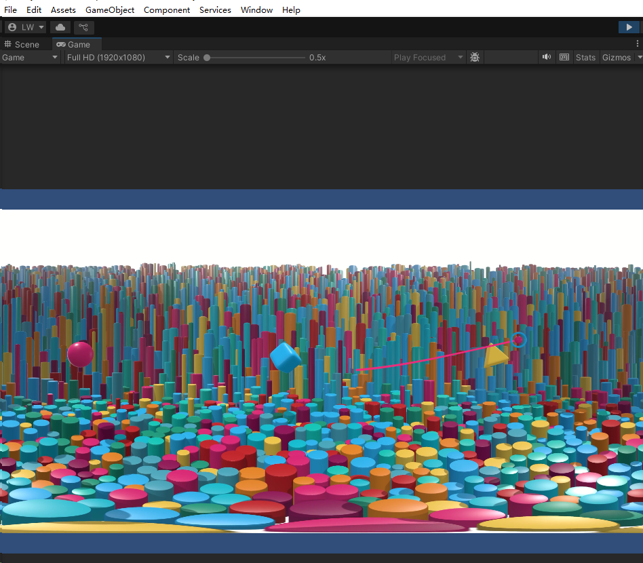Image resolution: width=643 pixels, height=563 pixels.
Task: Toggle Gizmos in Game view
Action: click(x=617, y=58)
